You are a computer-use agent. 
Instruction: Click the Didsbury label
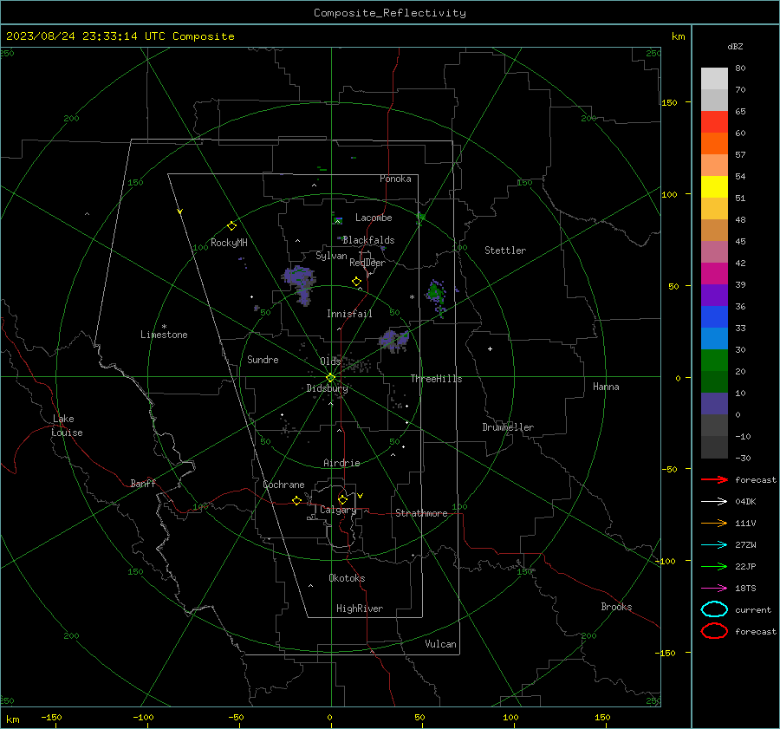click(x=327, y=388)
